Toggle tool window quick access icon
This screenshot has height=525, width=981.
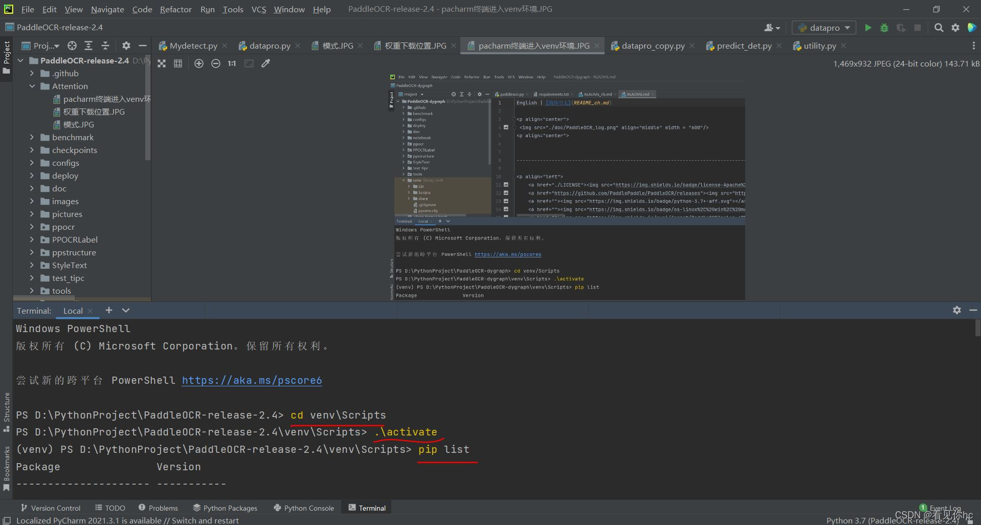(x=7, y=520)
